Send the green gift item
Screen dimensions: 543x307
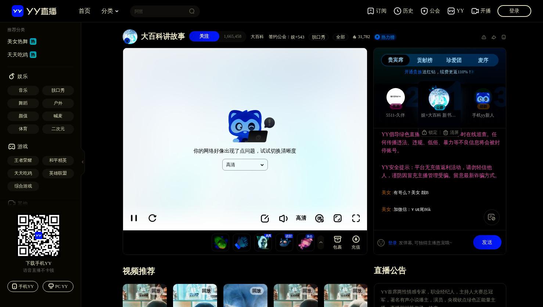click(220, 242)
